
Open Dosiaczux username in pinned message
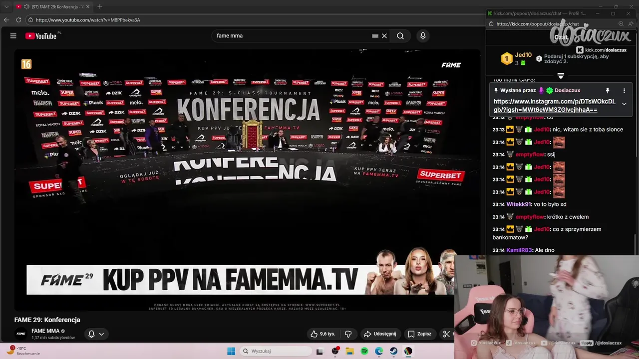point(567,91)
